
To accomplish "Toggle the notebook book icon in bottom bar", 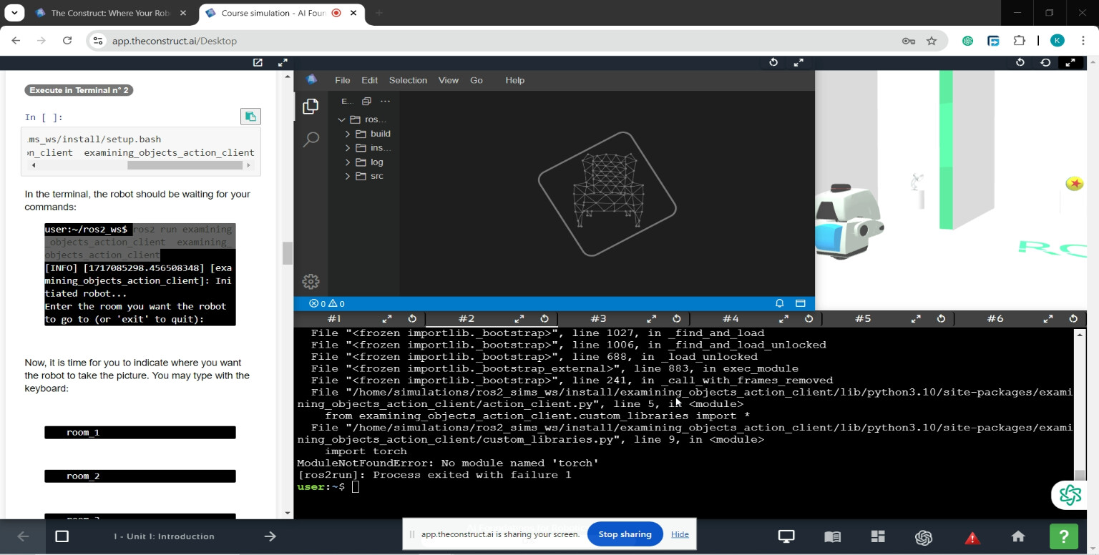I will tap(832, 536).
